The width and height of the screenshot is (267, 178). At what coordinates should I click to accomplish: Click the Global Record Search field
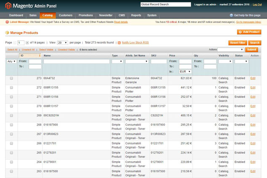point(166,5)
